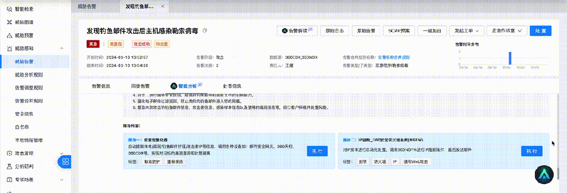This screenshot has height=193, width=567.
Task: Click the data source value 360EDR,360NDR
Action: coord(301,57)
